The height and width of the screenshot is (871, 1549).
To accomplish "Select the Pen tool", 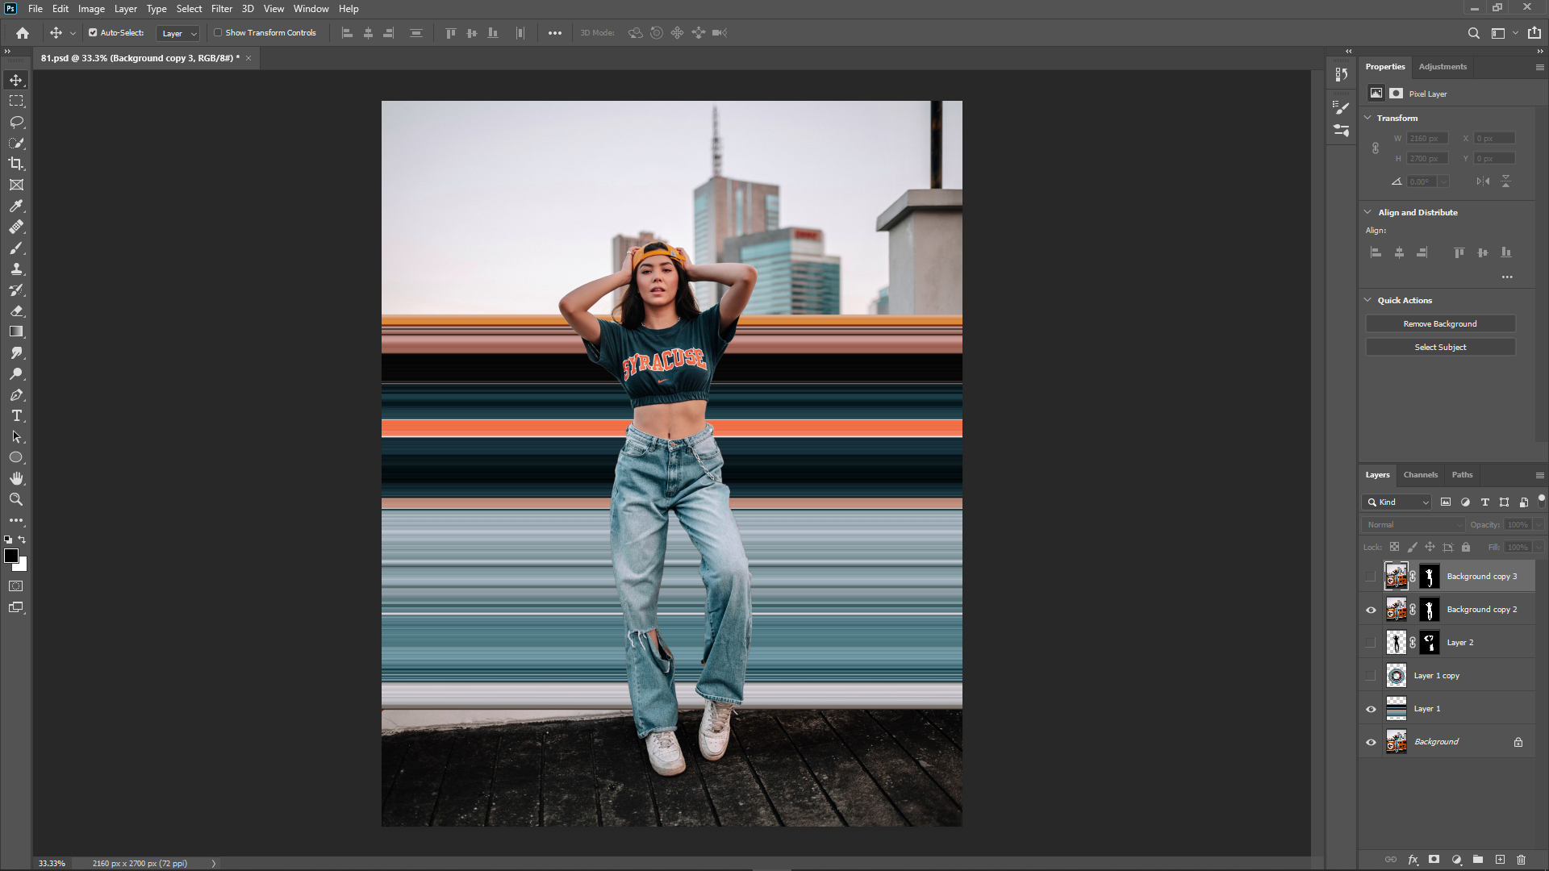I will [x=16, y=394].
